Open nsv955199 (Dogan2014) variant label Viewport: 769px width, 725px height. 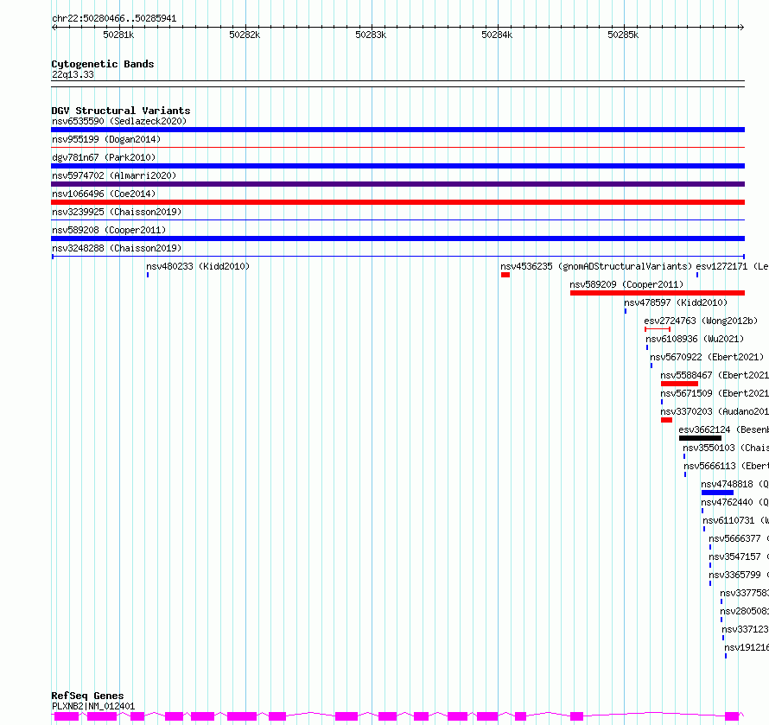106,139
